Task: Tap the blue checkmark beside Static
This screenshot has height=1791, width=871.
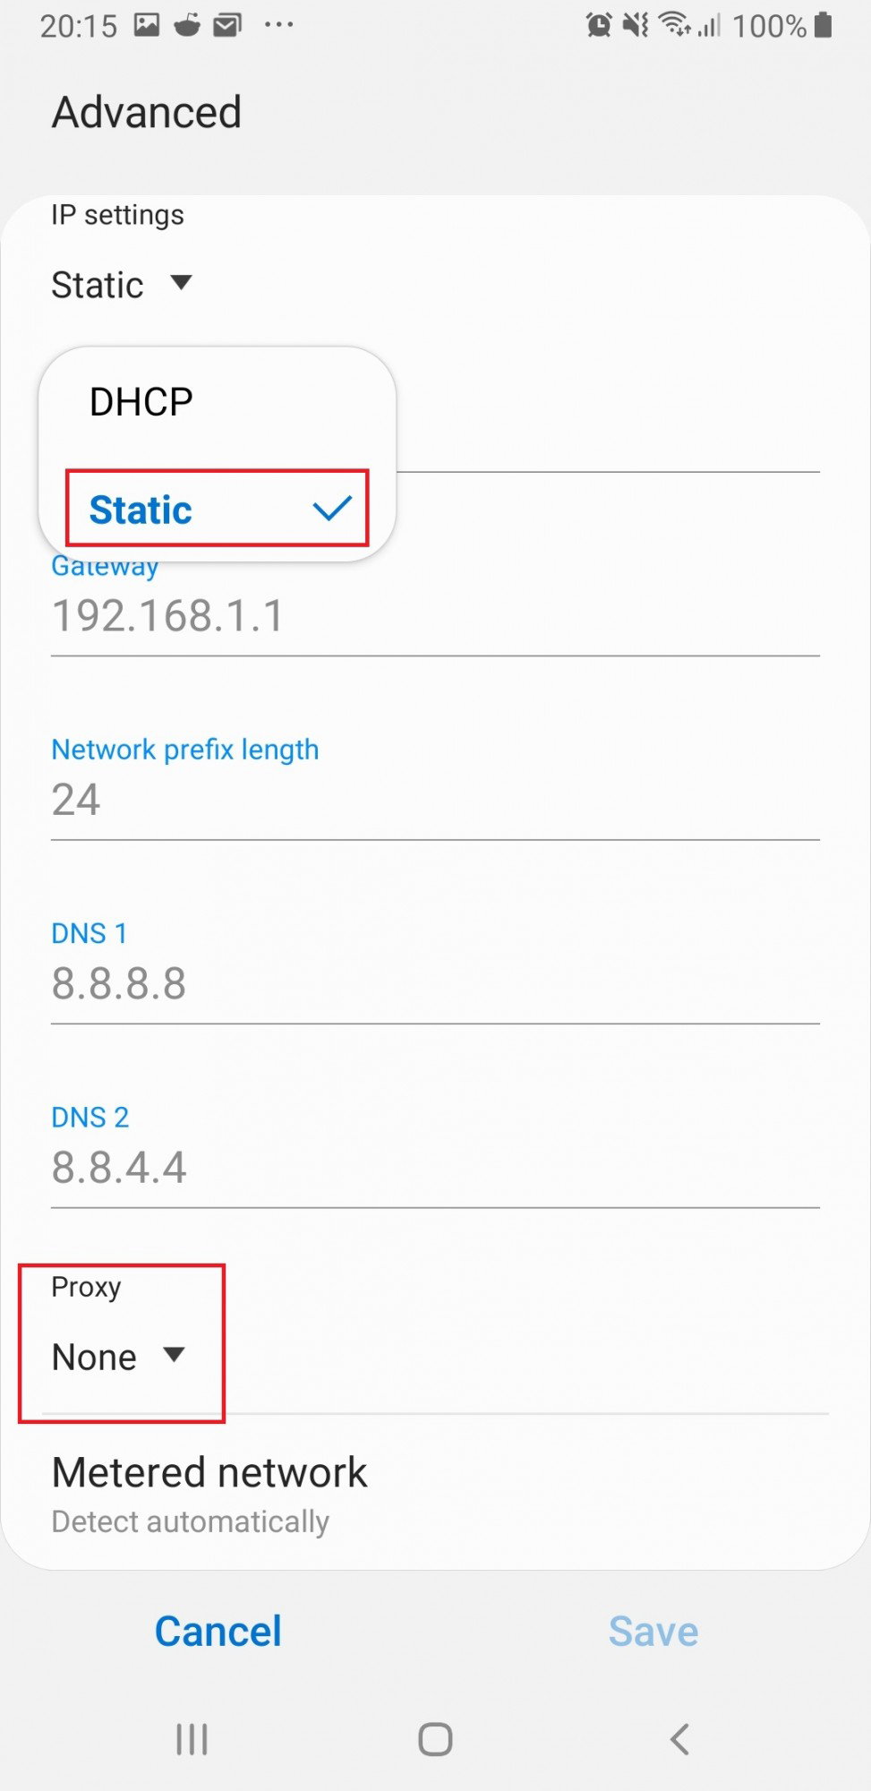Action: 332,509
